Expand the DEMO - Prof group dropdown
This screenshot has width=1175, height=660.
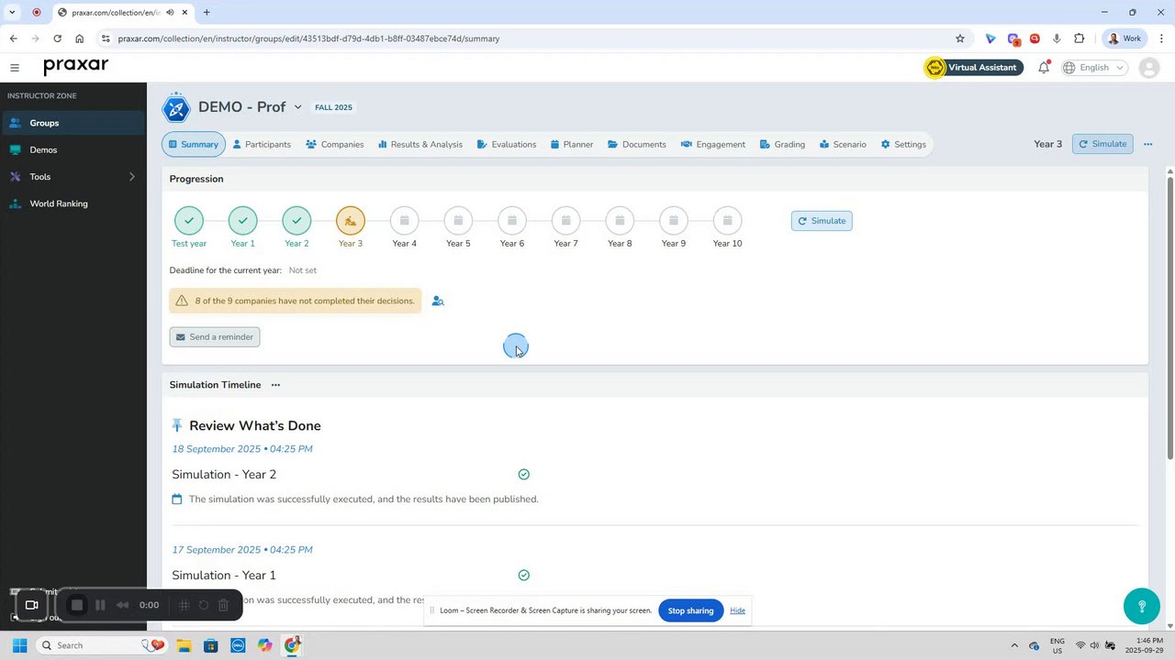(x=297, y=107)
